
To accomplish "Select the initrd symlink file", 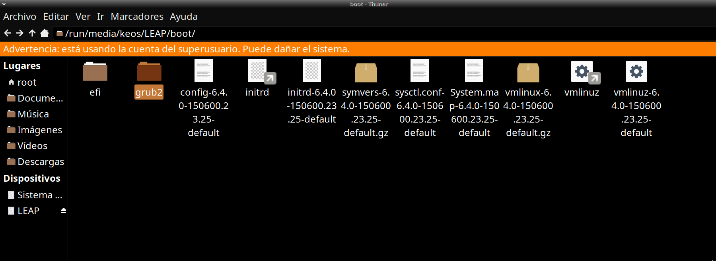I will [257, 72].
